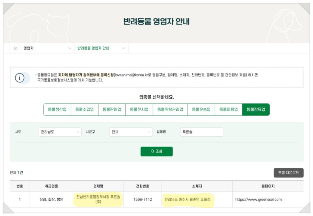This screenshot has width=313, height=216.
Task: Click the address 전라남도 여수시 율촌면 조화길
Action: [187, 199]
